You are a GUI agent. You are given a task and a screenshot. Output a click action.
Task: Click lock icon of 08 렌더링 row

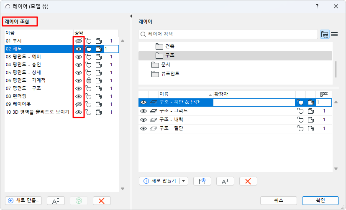point(88,96)
